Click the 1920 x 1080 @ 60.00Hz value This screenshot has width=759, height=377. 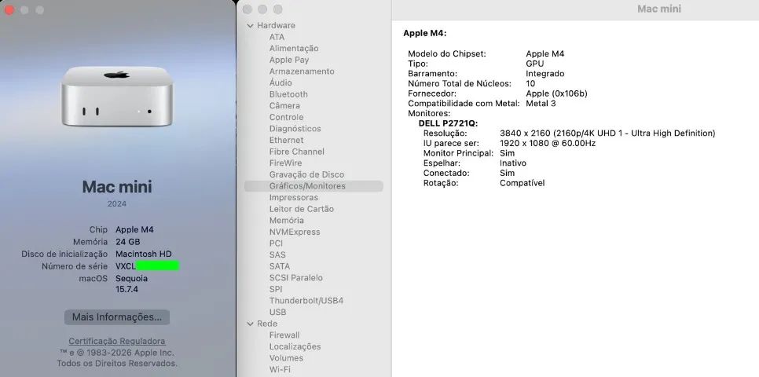pyautogui.click(x=548, y=143)
